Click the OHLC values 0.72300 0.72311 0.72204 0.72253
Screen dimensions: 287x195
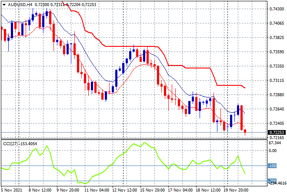(65, 5)
